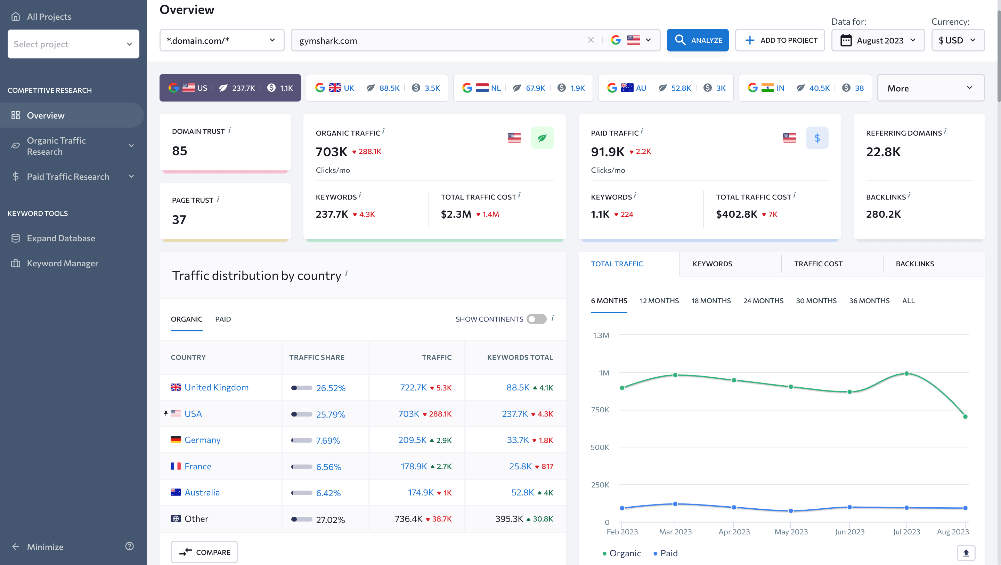Screen dimensions: 1001x565
Task: Click the chart export upload icon
Action: pyautogui.click(x=966, y=553)
